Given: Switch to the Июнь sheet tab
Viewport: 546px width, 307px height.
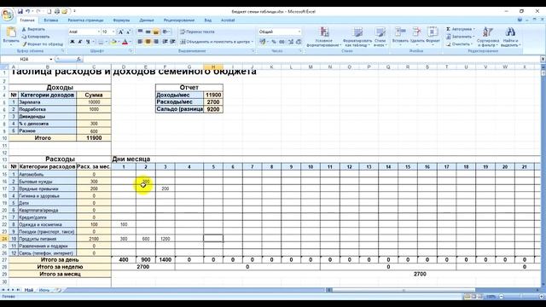Looking at the screenshot, I should click(44, 290).
